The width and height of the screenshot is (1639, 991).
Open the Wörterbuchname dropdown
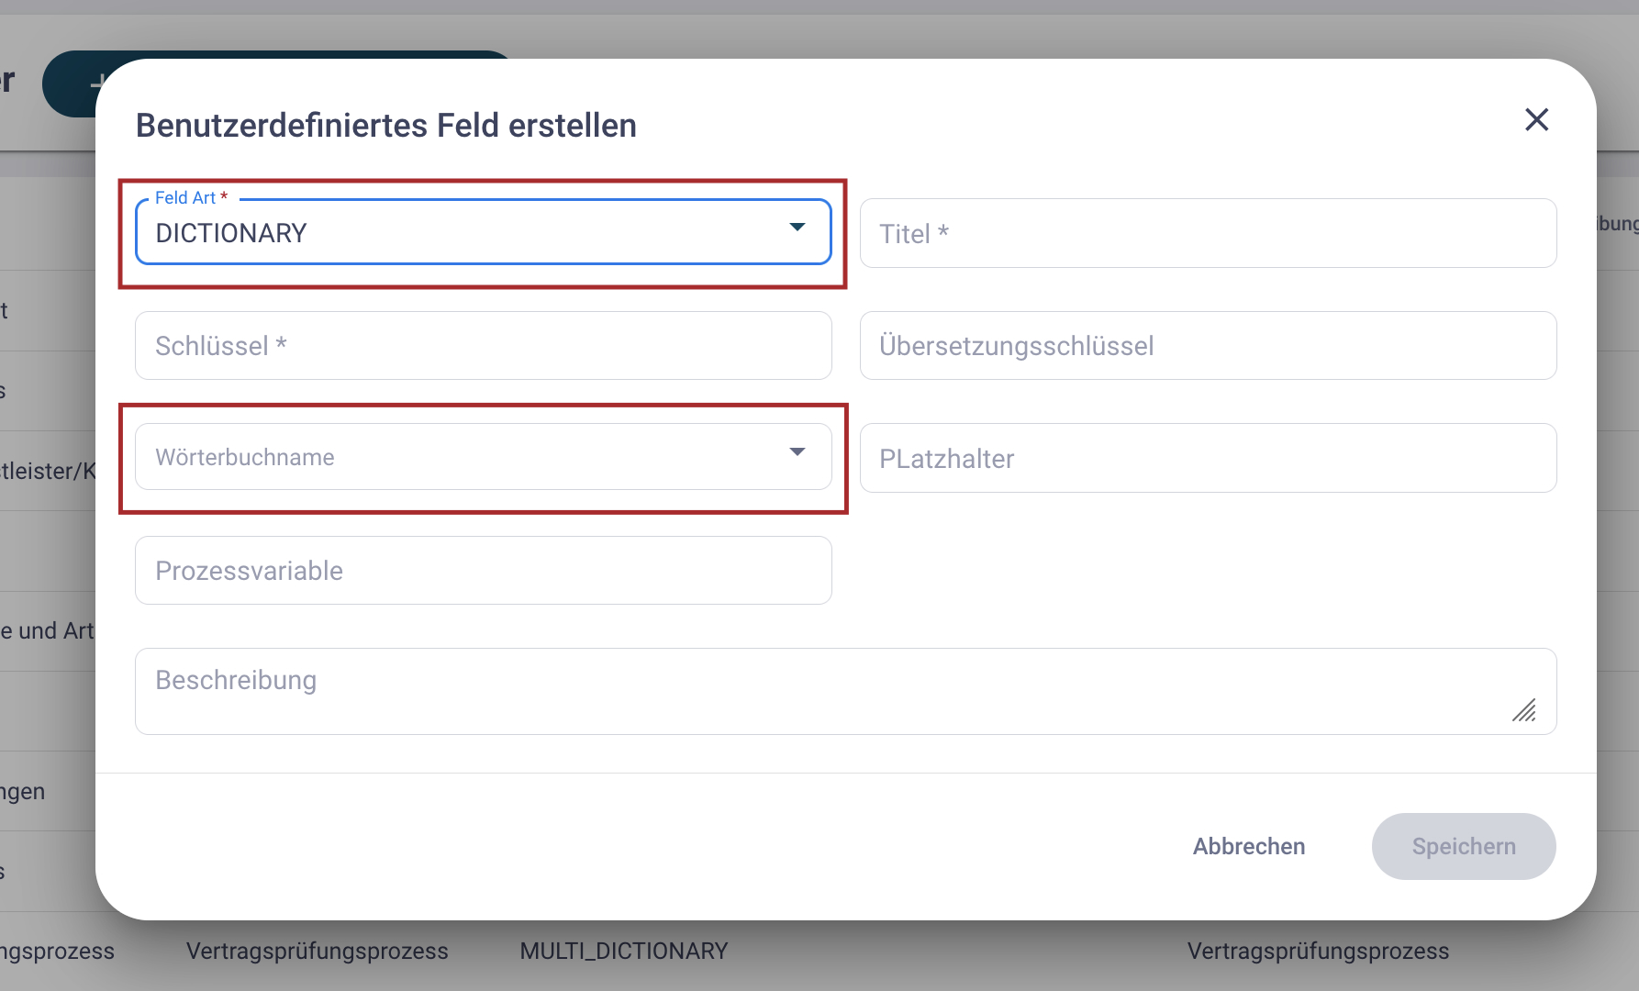(483, 457)
